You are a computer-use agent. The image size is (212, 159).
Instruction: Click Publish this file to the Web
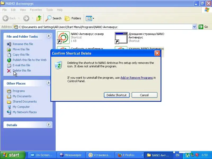30,60
